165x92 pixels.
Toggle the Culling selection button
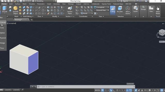pyautogui.click(x=113, y=10)
